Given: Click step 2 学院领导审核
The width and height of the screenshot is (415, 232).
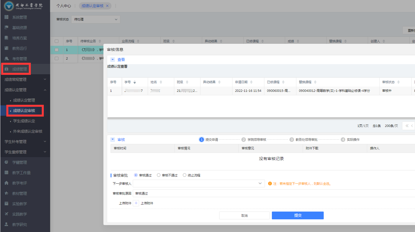Looking at the screenshot, I should (254, 140).
